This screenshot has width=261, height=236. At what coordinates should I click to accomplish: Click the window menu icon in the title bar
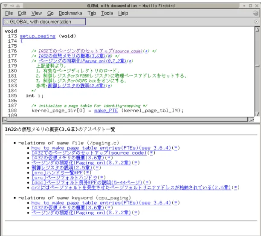(5, 6)
